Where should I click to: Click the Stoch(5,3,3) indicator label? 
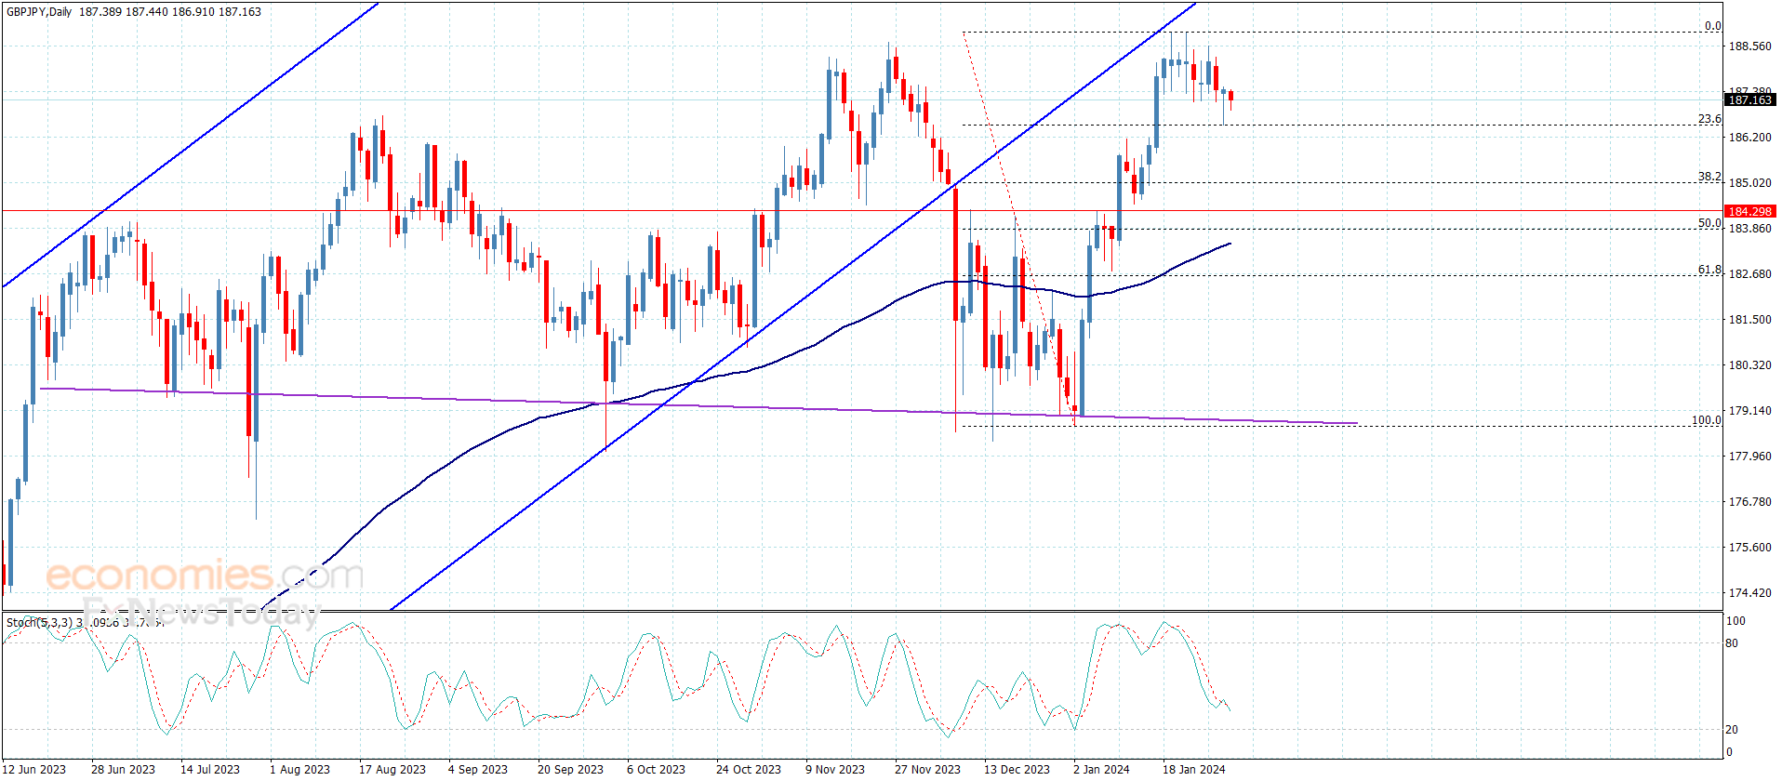click(44, 622)
